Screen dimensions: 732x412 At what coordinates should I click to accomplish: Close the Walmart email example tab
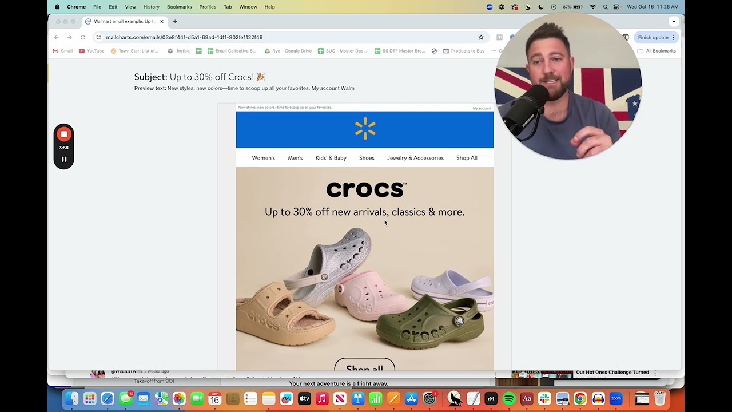click(162, 21)
